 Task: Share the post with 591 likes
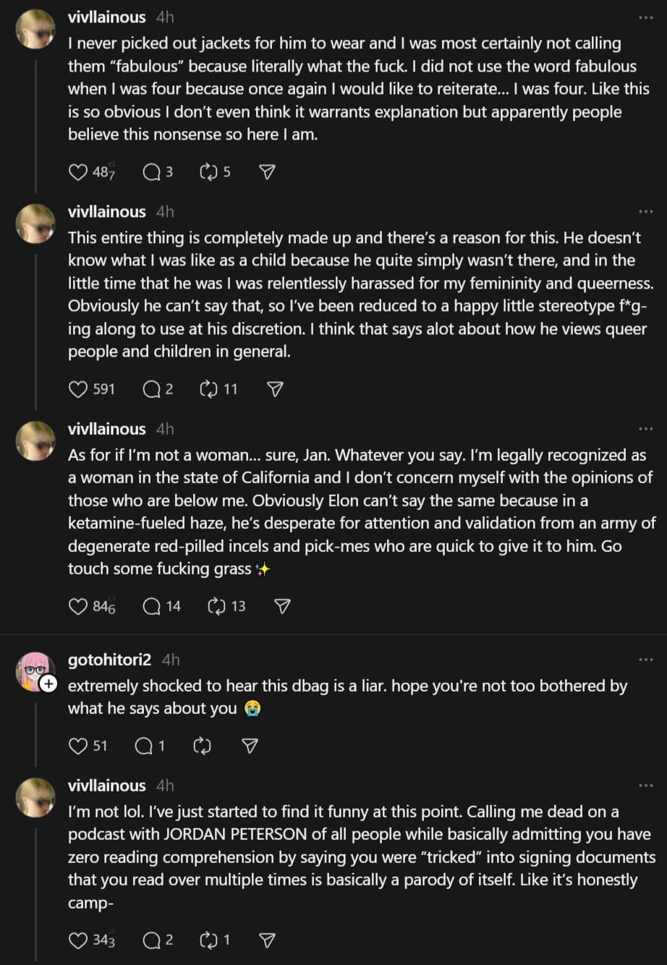(275, 389)
